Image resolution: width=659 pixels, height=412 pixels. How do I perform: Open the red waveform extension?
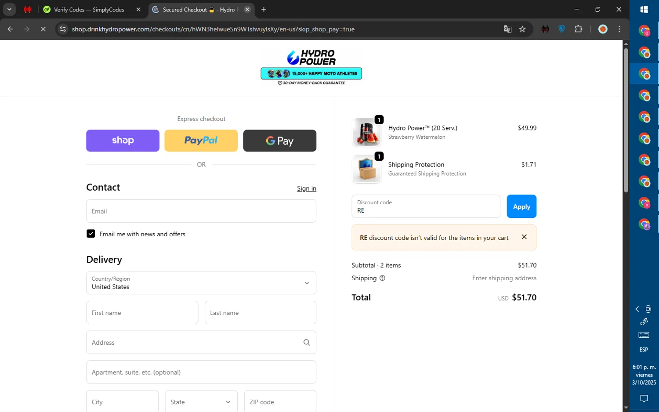point(545,29)
